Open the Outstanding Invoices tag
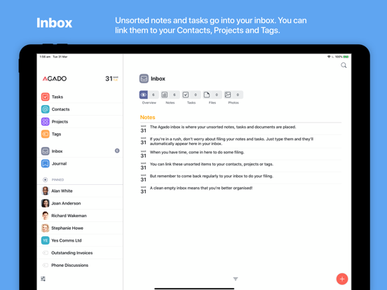The image size is (387, 290). (80, 253)
